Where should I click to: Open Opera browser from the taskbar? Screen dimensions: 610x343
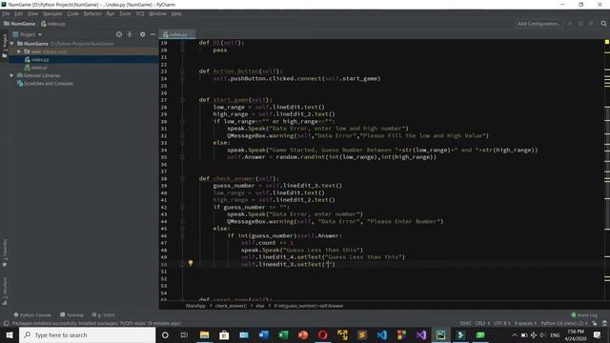pos(322,334)
